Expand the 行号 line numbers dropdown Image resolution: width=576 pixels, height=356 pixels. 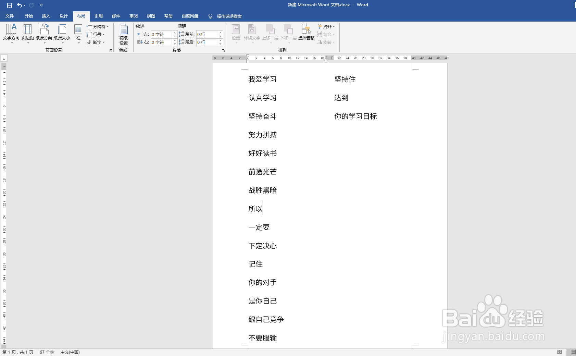[x=96, y=34]
